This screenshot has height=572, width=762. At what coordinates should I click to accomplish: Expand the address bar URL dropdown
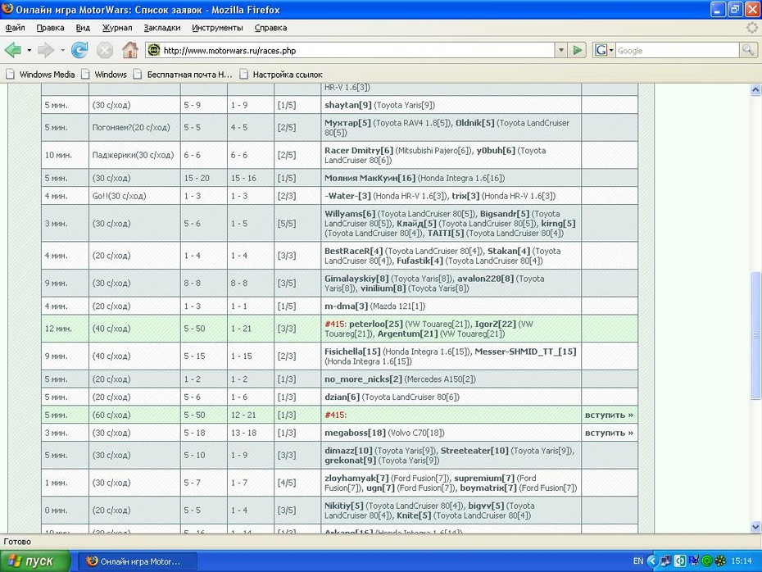[561, 50]
